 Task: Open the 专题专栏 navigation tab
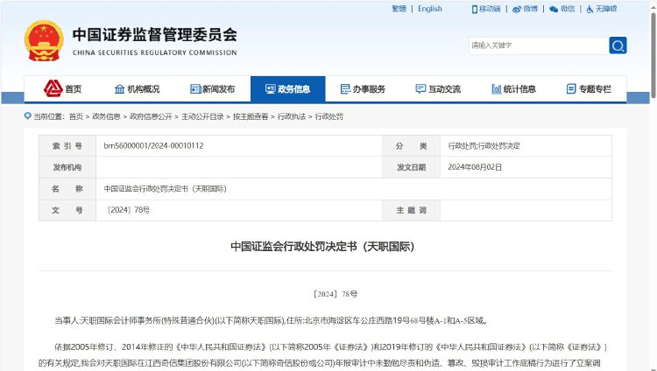click(x=589, y=88)
